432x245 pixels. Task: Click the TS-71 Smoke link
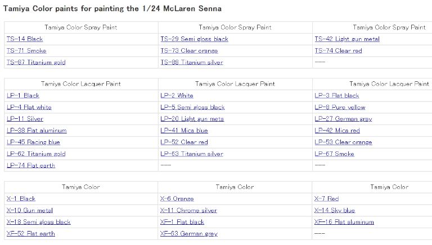pos(26,51)
